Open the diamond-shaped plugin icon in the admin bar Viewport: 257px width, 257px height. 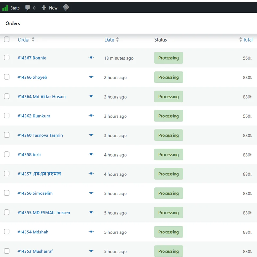pyautogui.click(x=66, y=7)
